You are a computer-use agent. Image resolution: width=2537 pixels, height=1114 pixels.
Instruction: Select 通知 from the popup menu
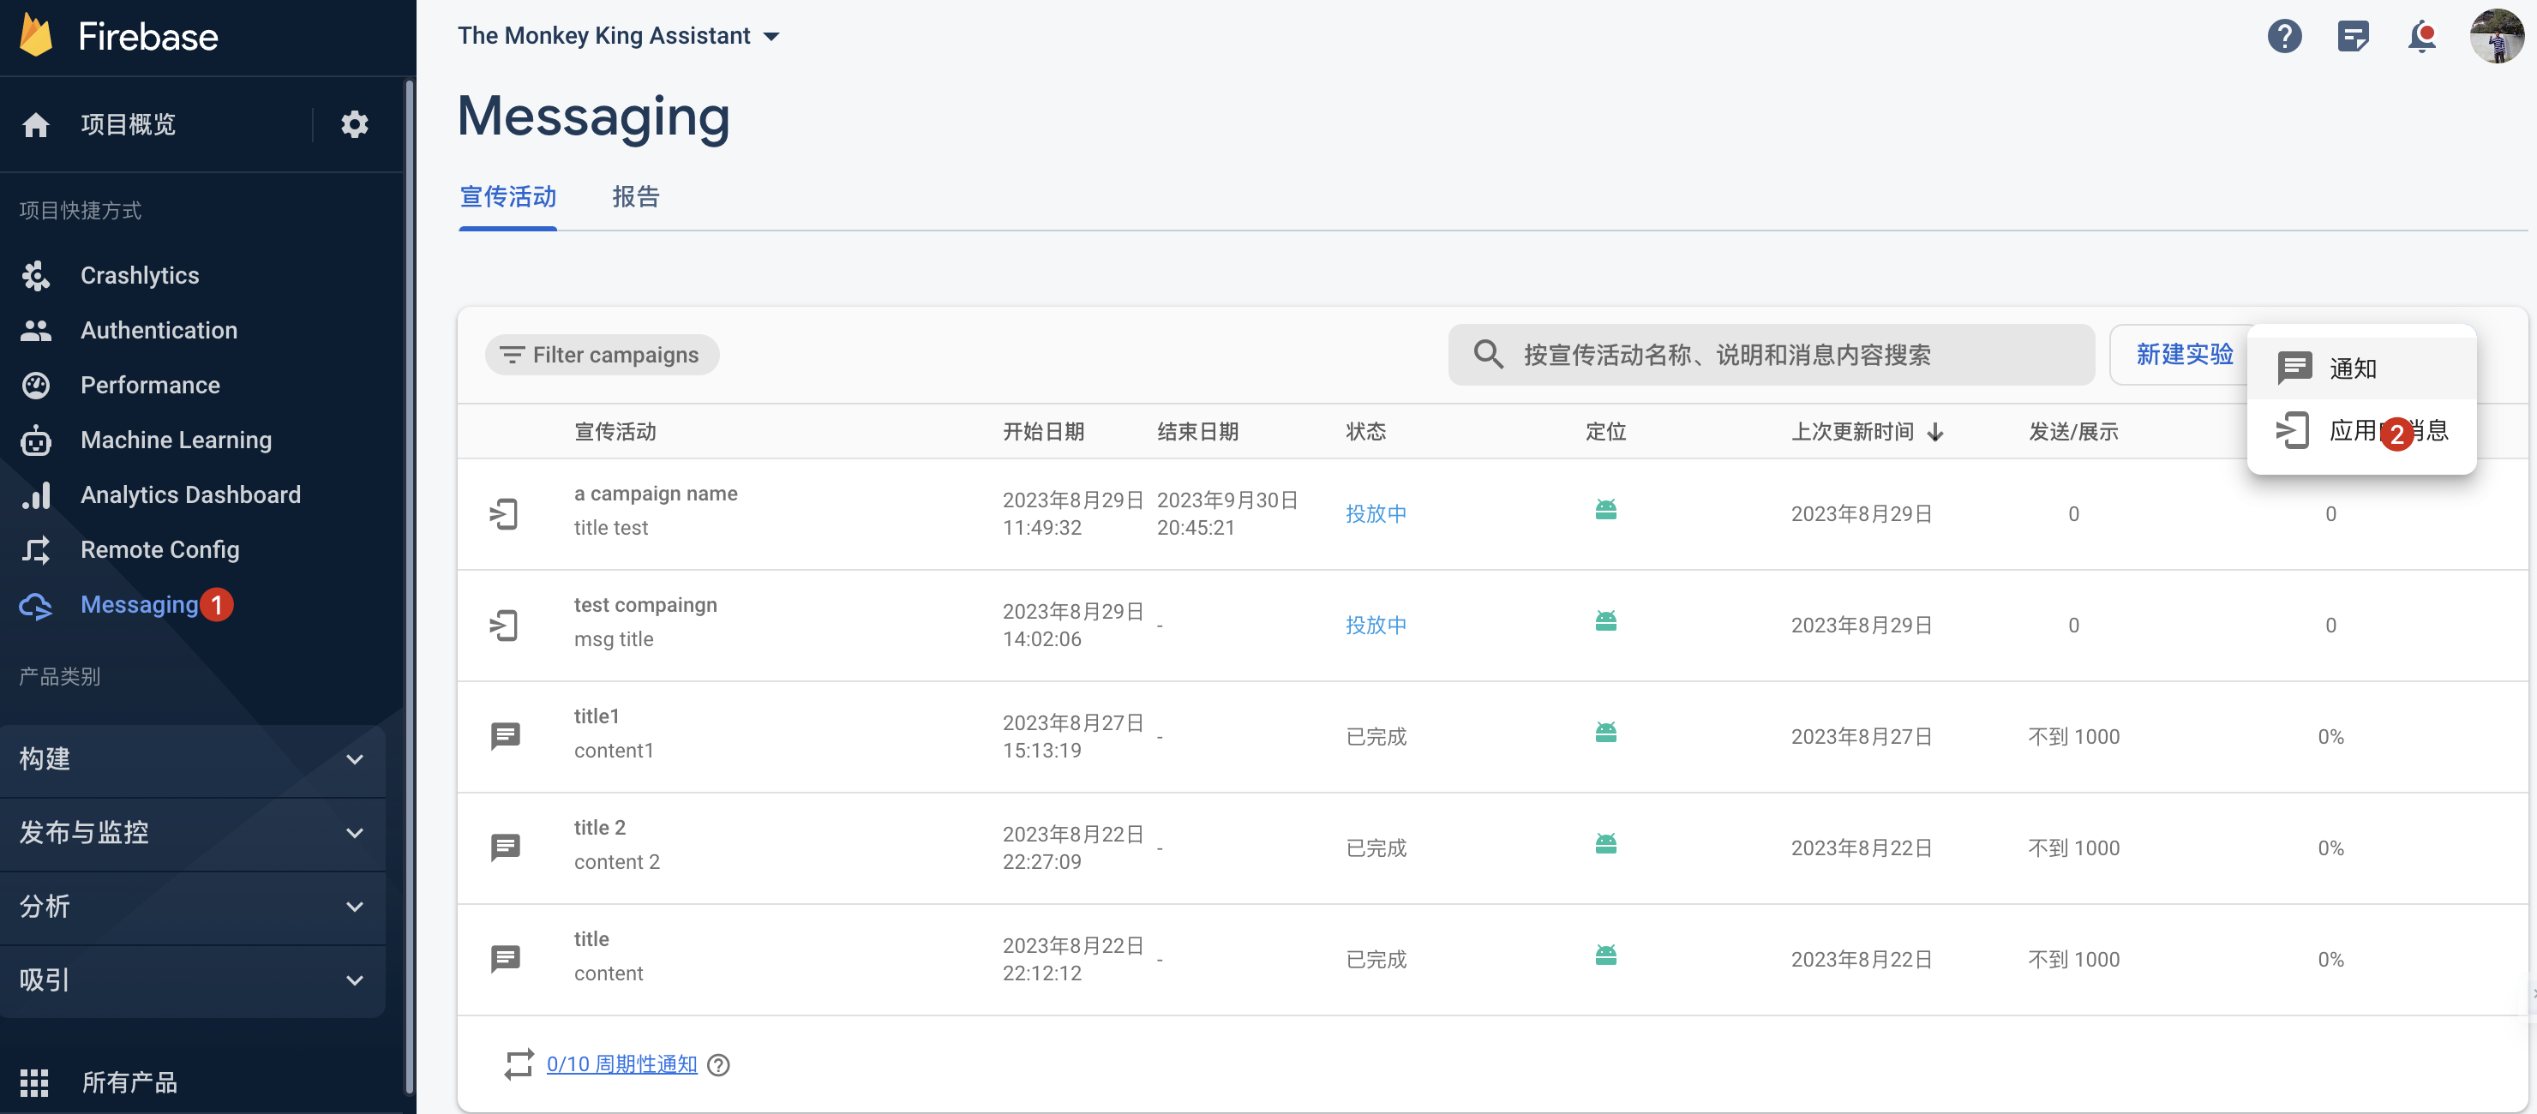coord(2352,368)
